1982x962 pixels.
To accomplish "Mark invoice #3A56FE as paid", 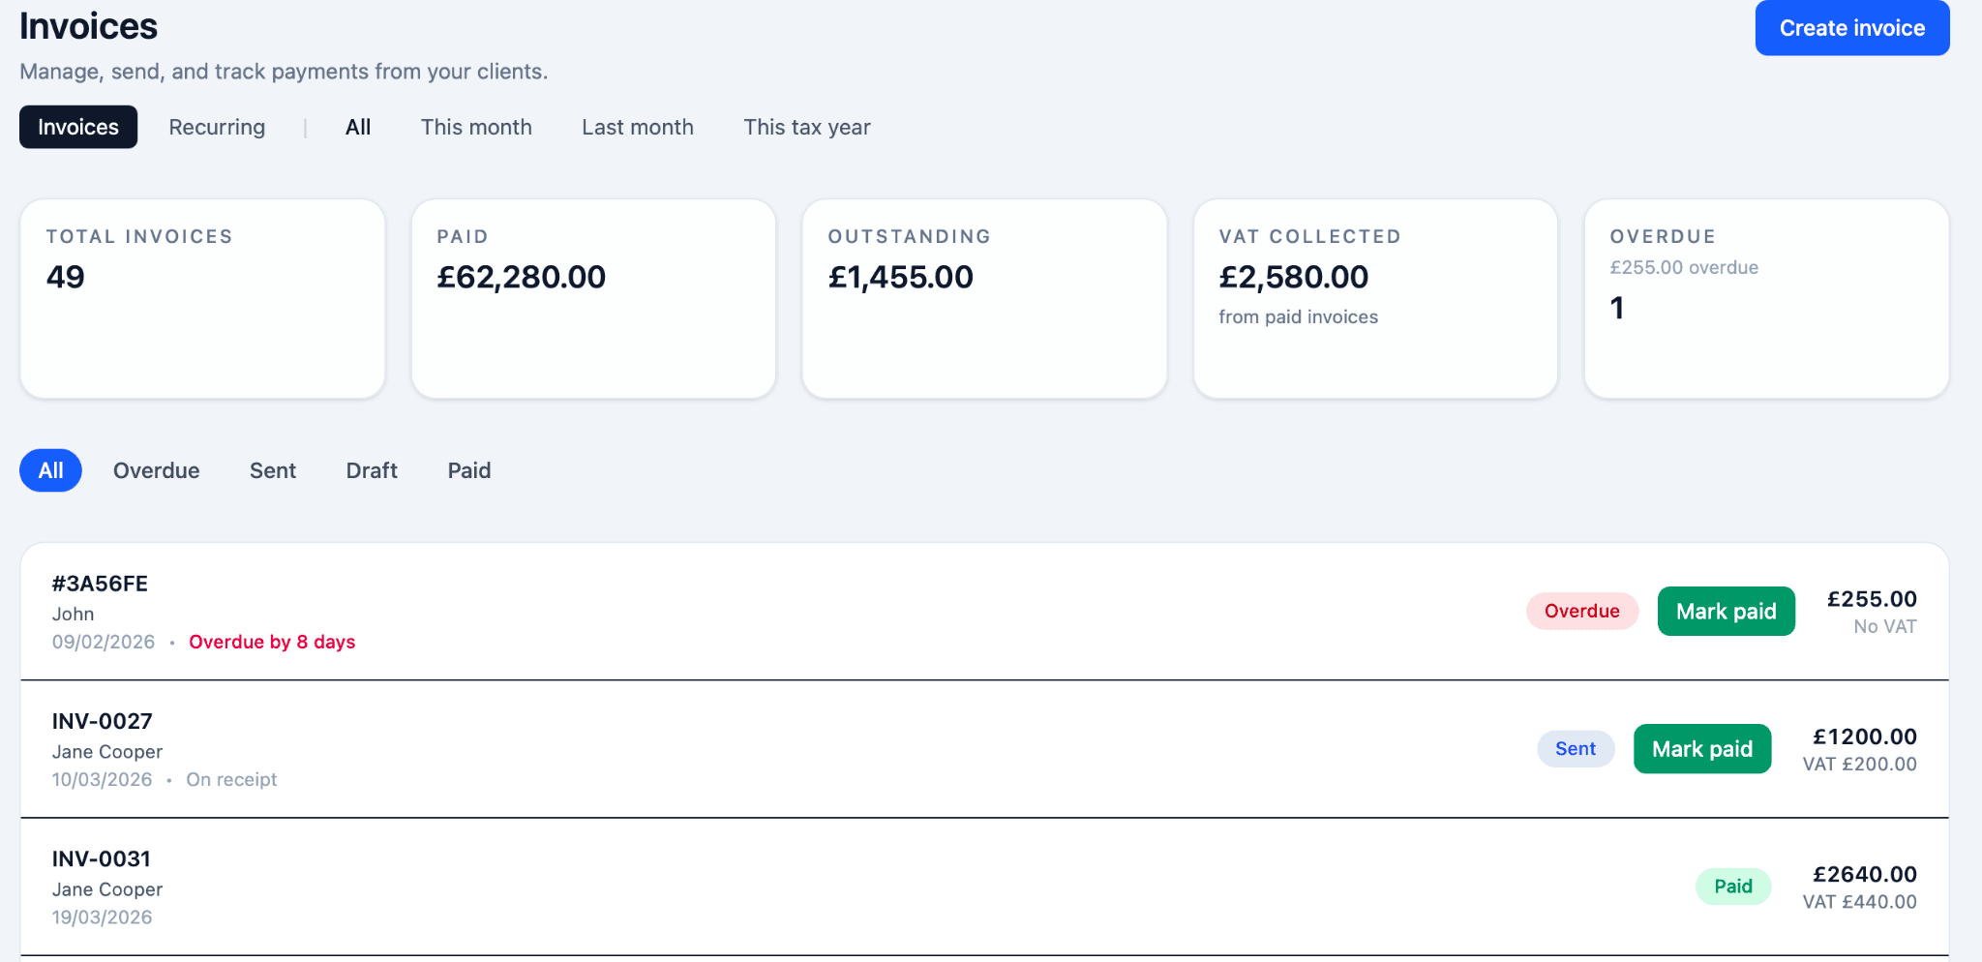I will click(x=1726, y=611).
